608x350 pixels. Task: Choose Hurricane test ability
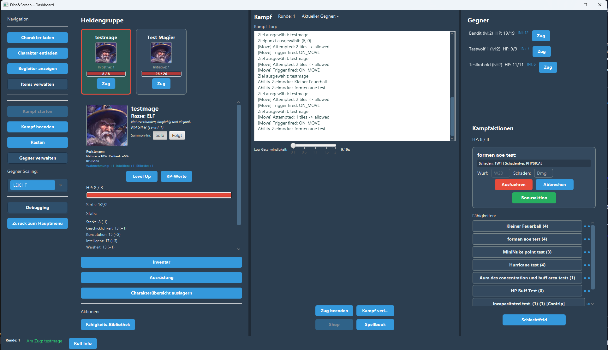click(x=527, y=265)
